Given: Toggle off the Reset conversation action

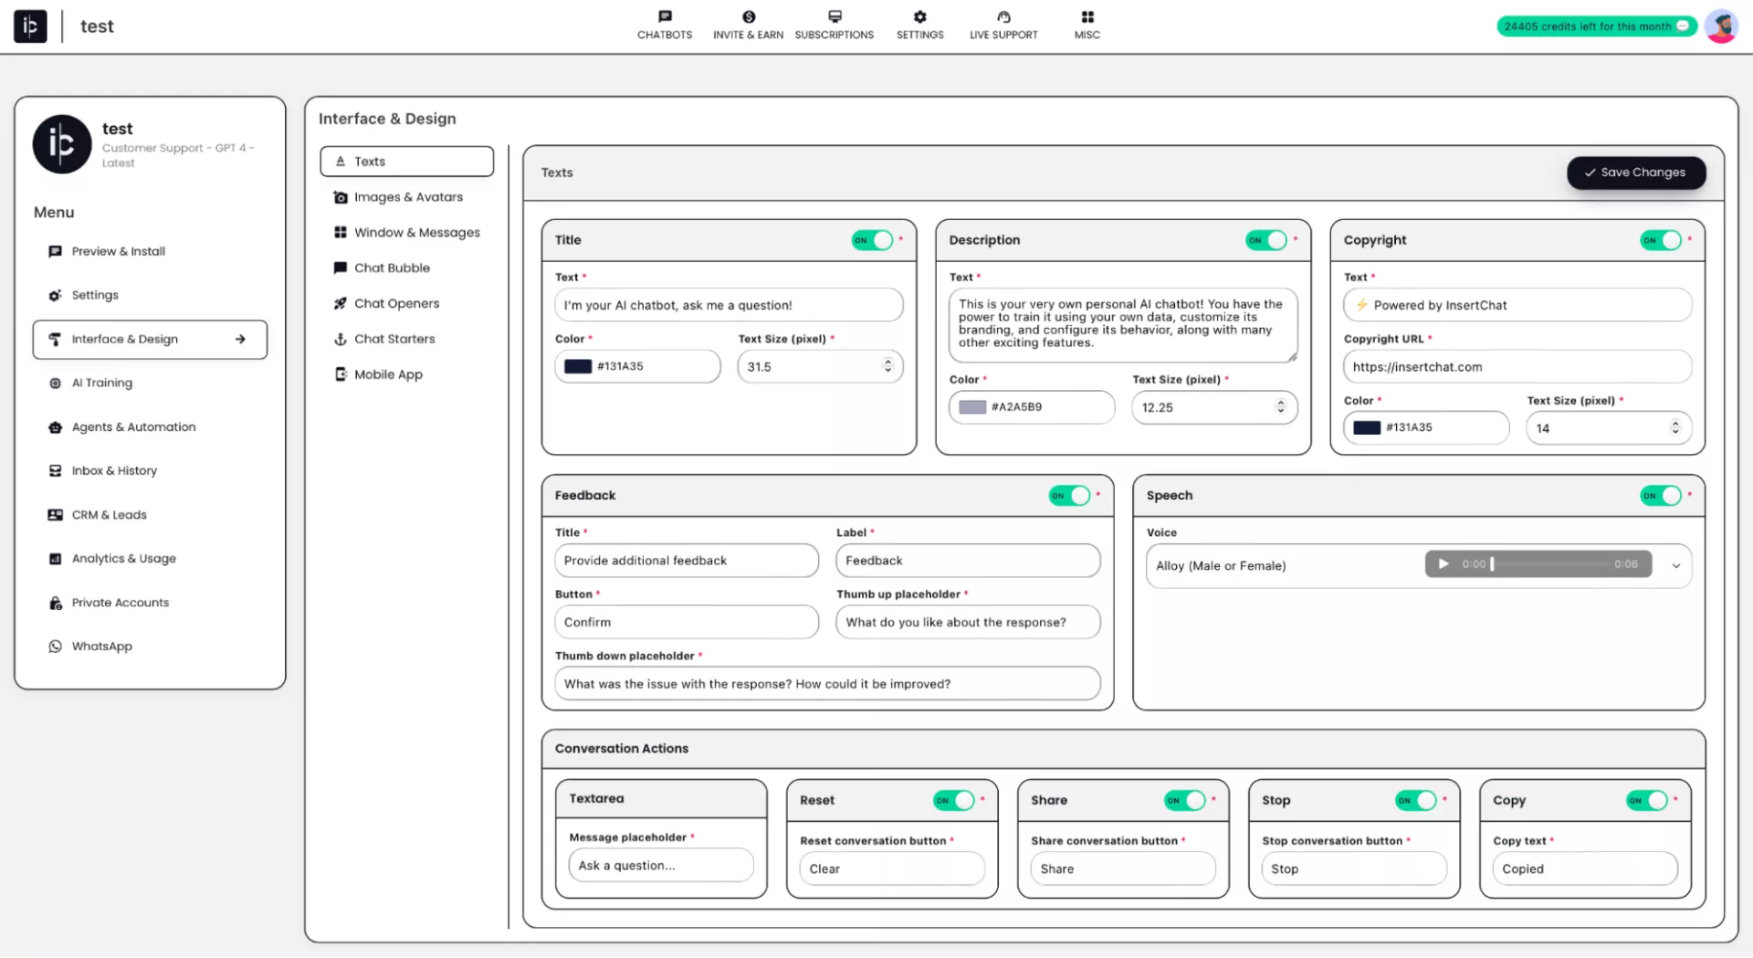Looking at the screenshot, I should point(953,801).
